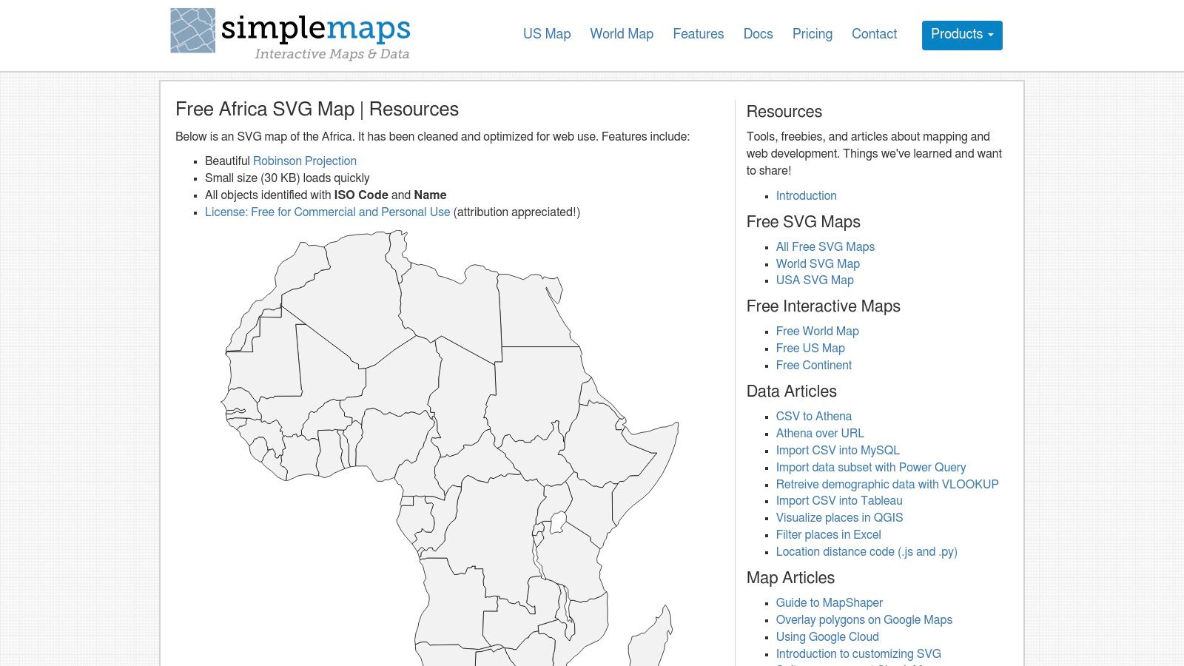View the Pricing page
This screenshot has width=1184, height=666.
pyautogui.click(x=813, y=34)
